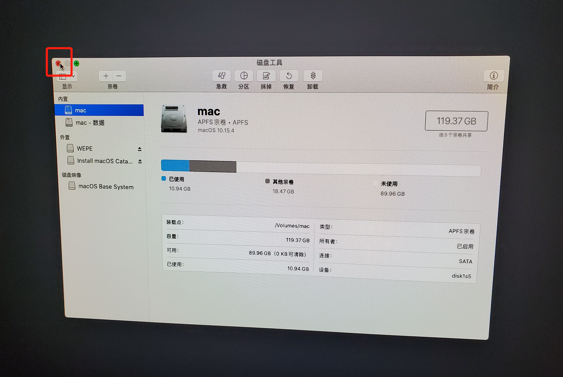Click the 外置 sidebar section header

pos(65,137)
